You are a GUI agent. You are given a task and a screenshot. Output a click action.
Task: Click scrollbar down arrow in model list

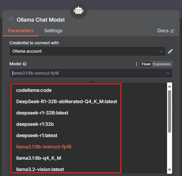tap(169, 170)
